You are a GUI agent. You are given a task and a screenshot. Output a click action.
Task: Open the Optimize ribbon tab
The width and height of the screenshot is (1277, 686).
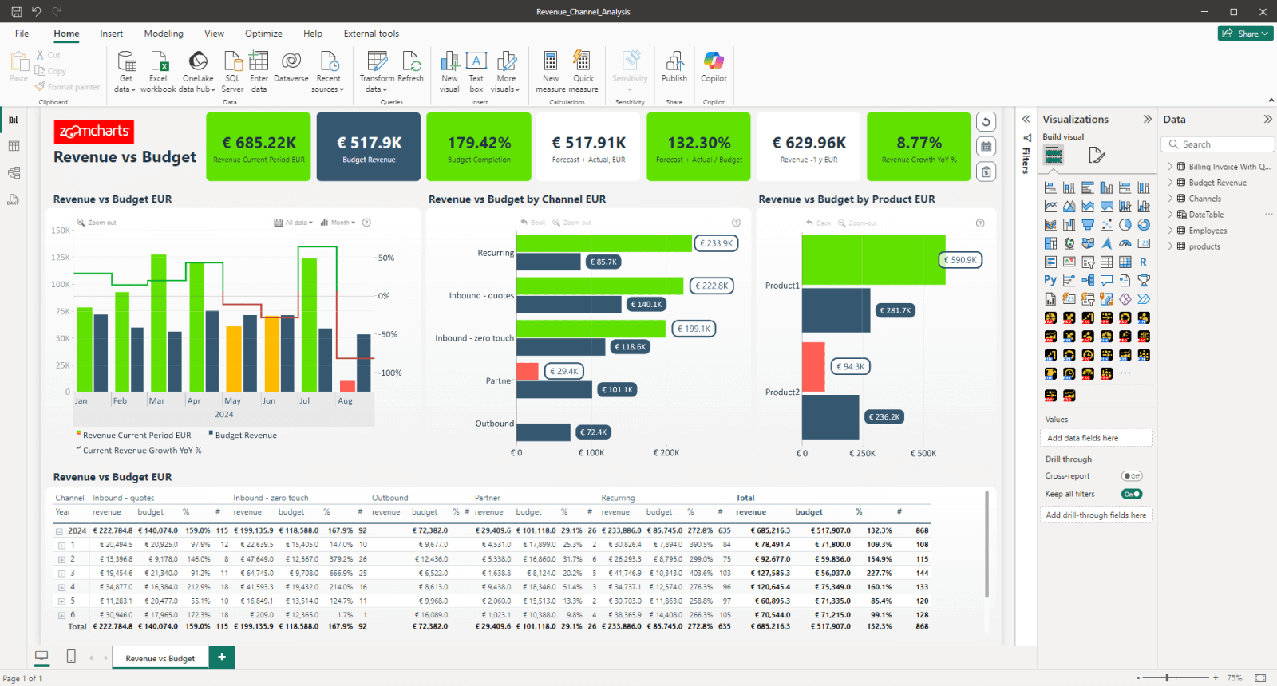tap(263, 34)
